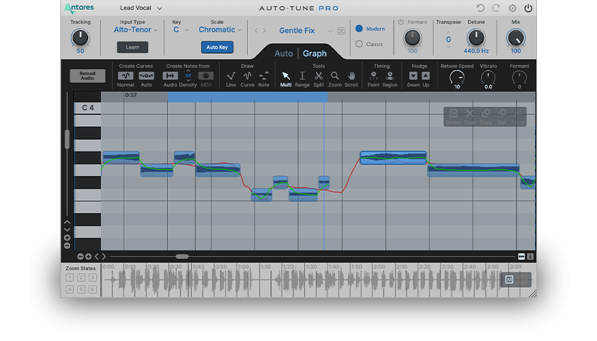Click the horizontal scrollbar thumb below graph
The image size is (597, 341).
coord(181,256)
